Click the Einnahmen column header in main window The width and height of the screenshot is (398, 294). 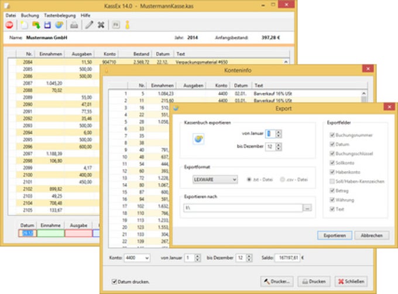click(50, 54)
